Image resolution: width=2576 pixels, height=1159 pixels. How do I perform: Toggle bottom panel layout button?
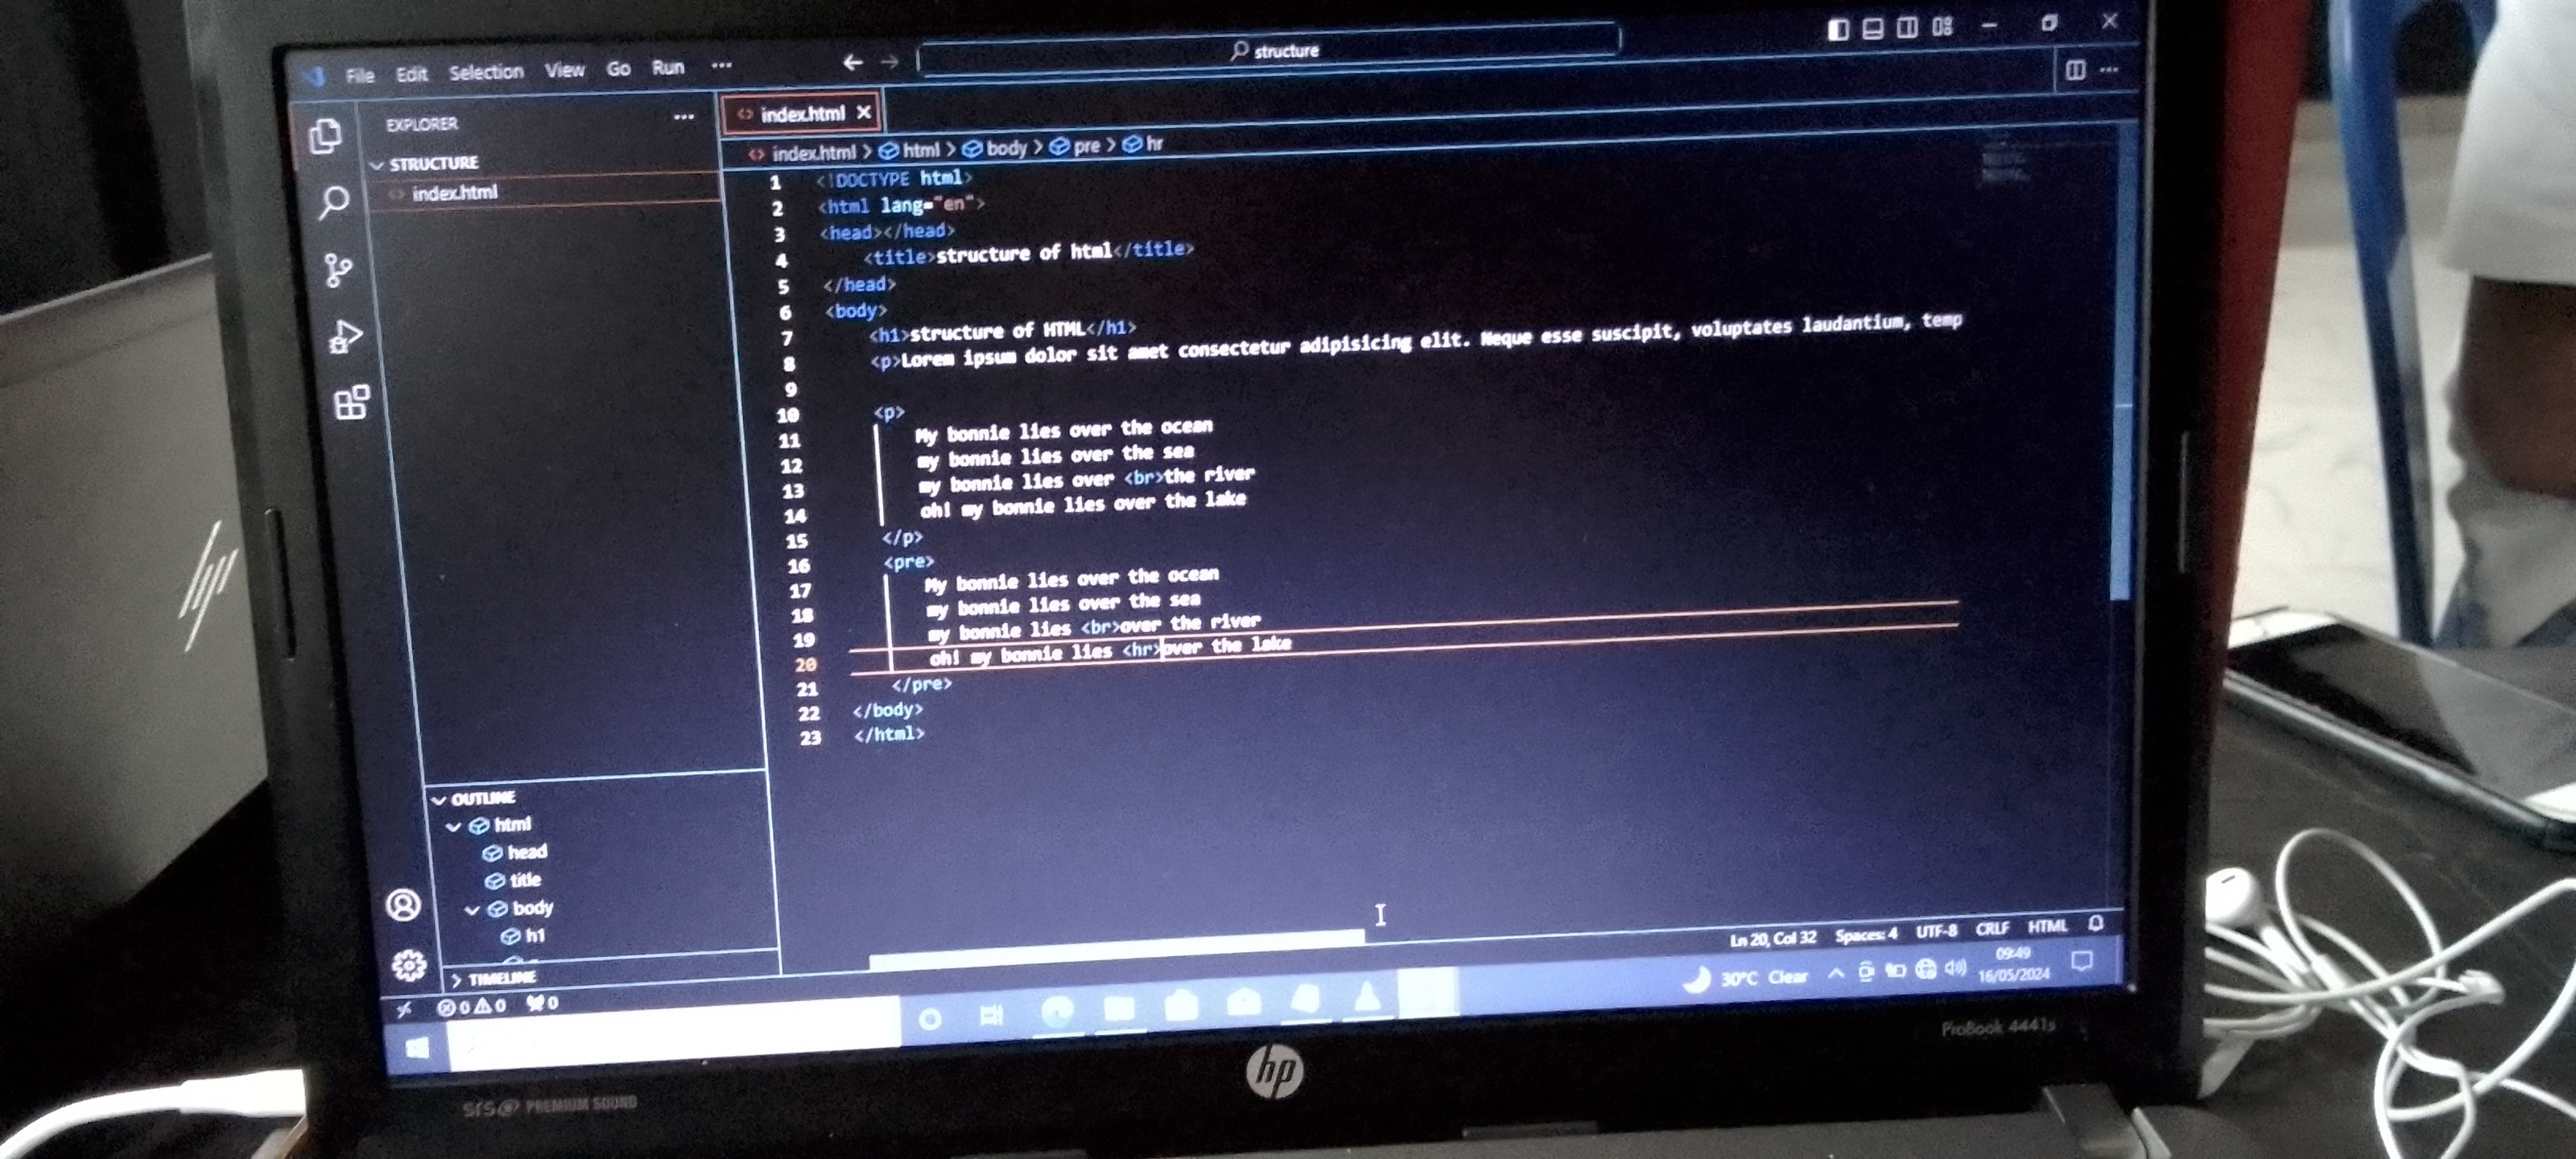1872,28
